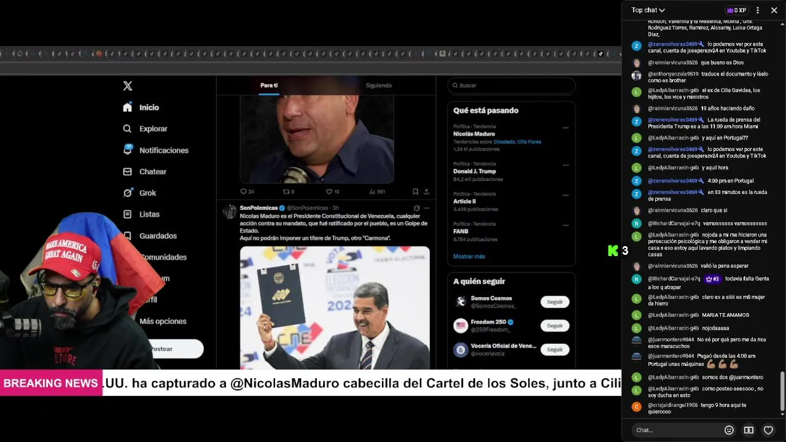
Task: Open Inicio home icon in X sidebar
Action: [127, 107]
